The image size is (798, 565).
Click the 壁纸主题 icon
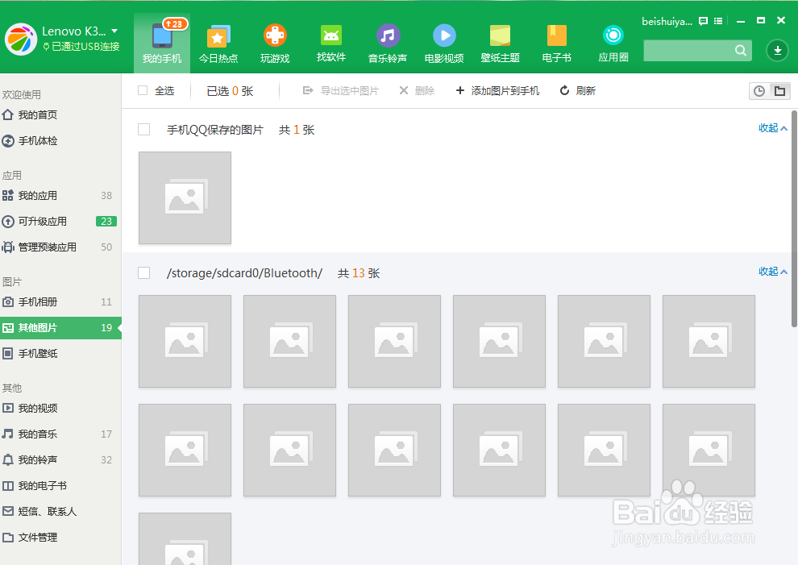501,36
